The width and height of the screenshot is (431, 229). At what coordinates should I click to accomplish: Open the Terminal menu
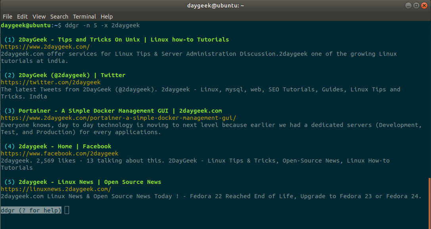coord(84,17)
